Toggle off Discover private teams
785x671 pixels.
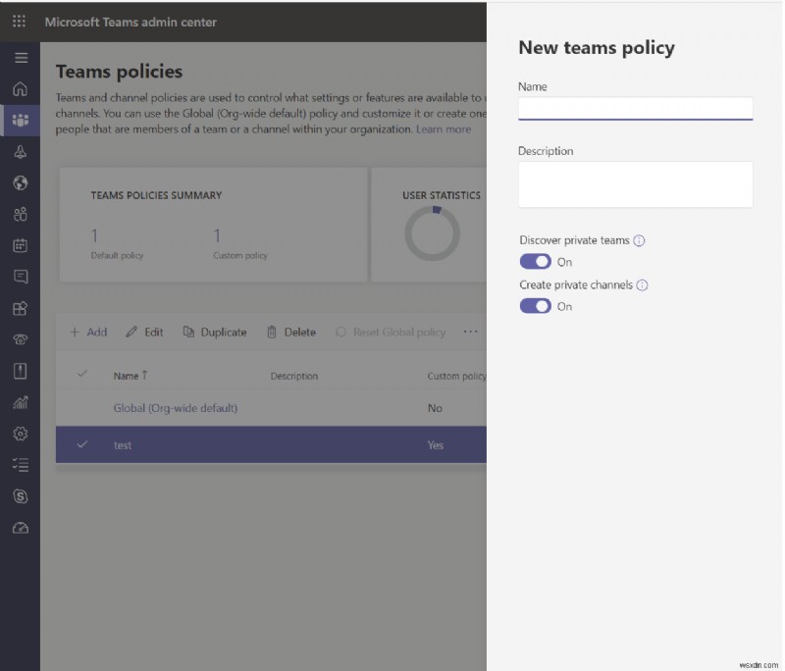[535, 261]
